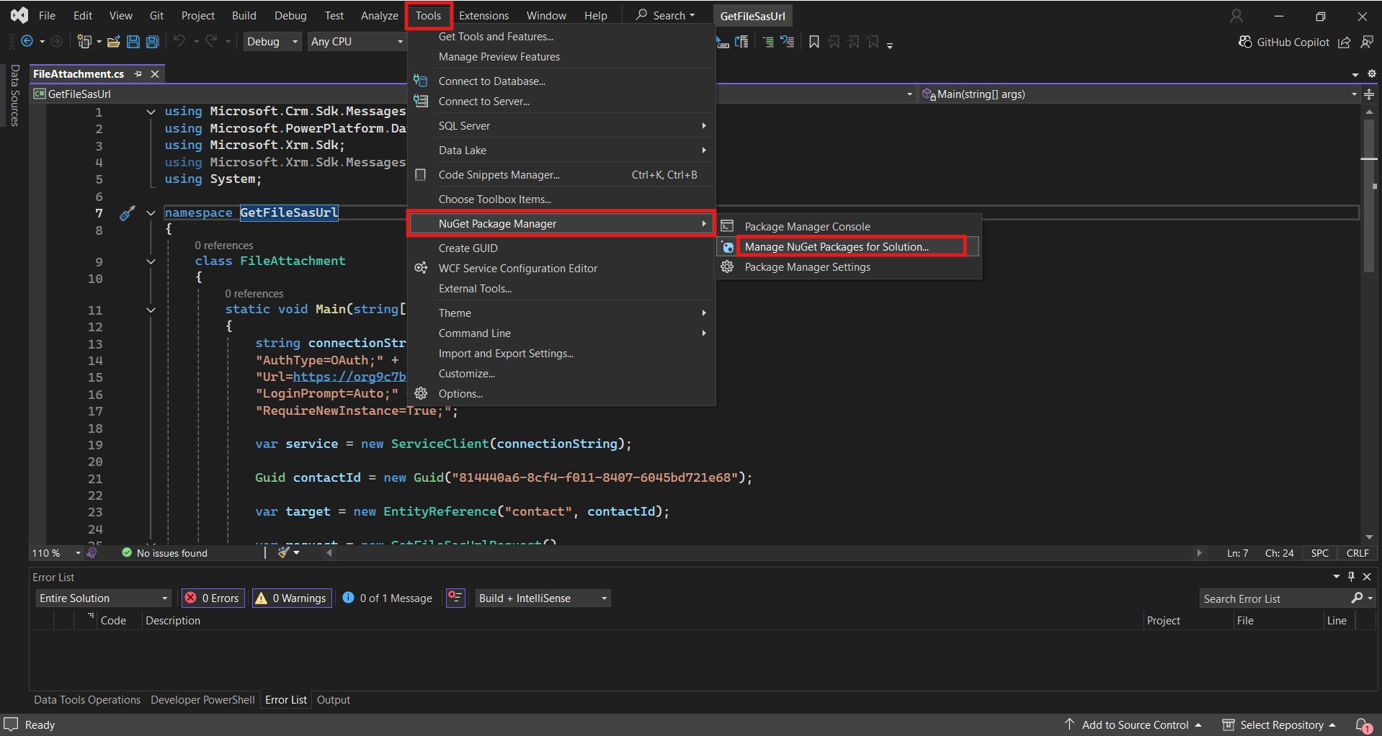This screenshot has height=736, width=1382.
Task: Toggle a bookmark with the bookmark icon
Action: pos(814,42)
